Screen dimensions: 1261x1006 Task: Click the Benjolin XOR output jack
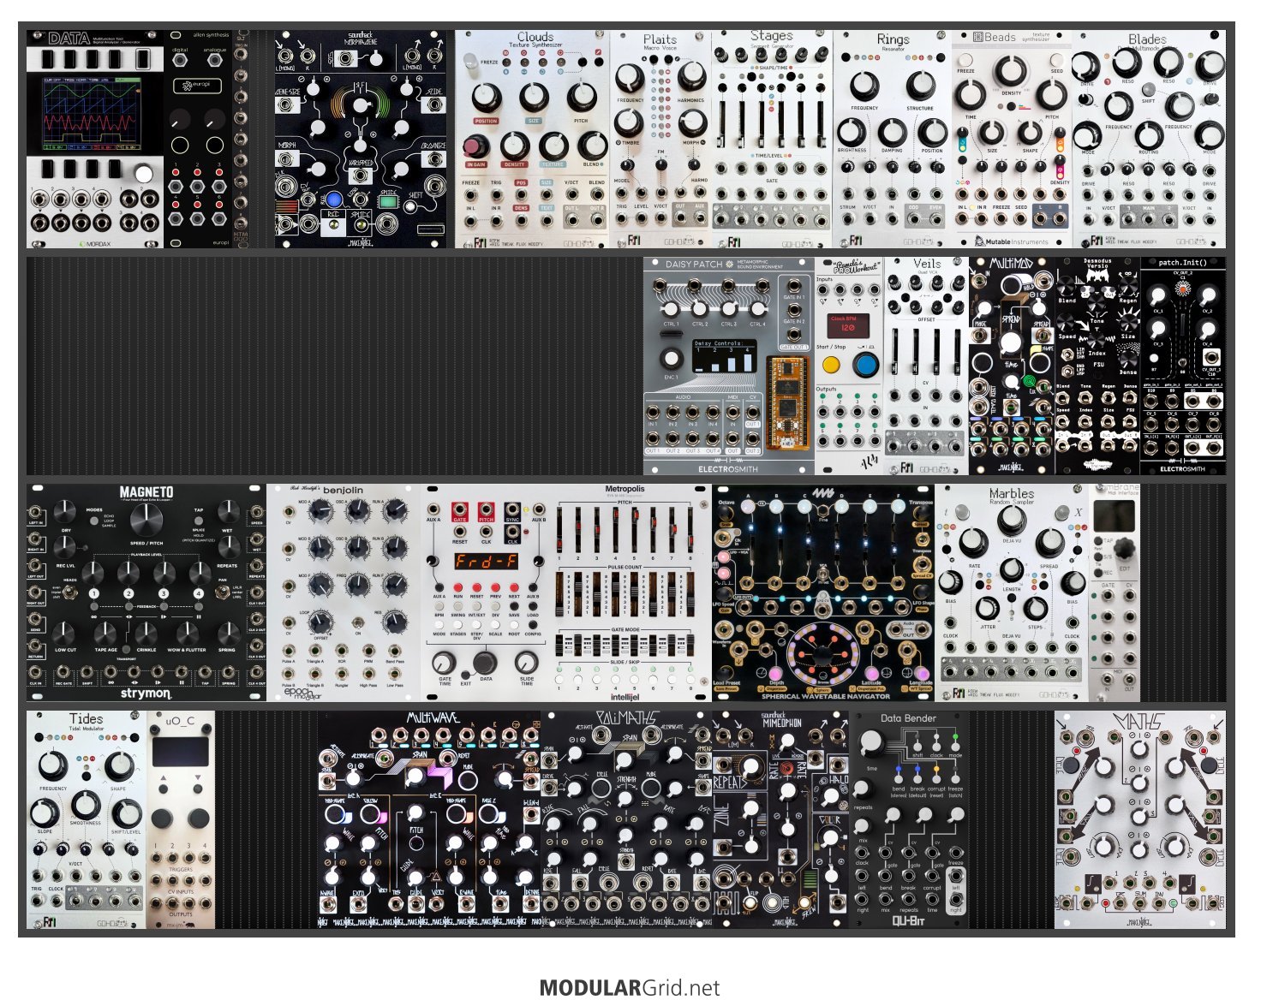340,652
